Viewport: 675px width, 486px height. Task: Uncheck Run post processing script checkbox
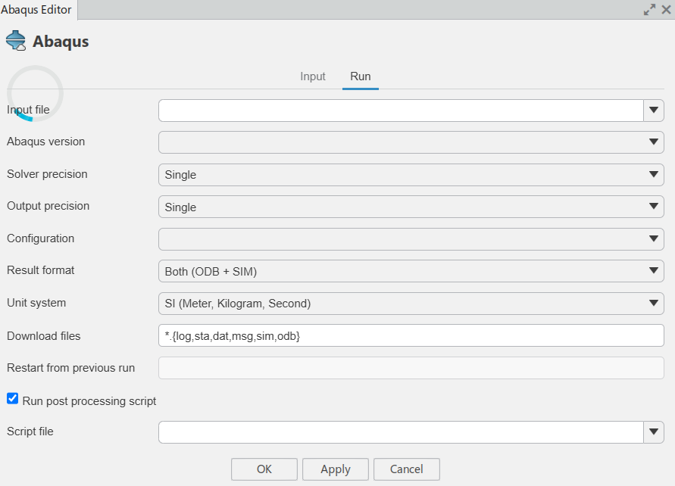pyautogui.click(x=13, y=399)
